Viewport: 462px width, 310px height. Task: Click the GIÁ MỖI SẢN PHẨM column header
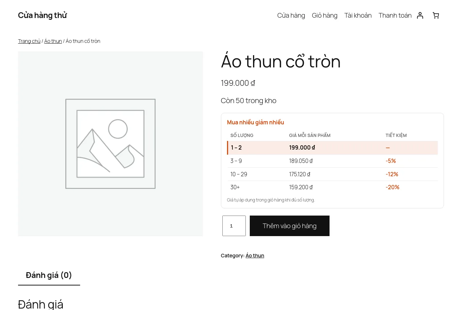coord(310,136)
